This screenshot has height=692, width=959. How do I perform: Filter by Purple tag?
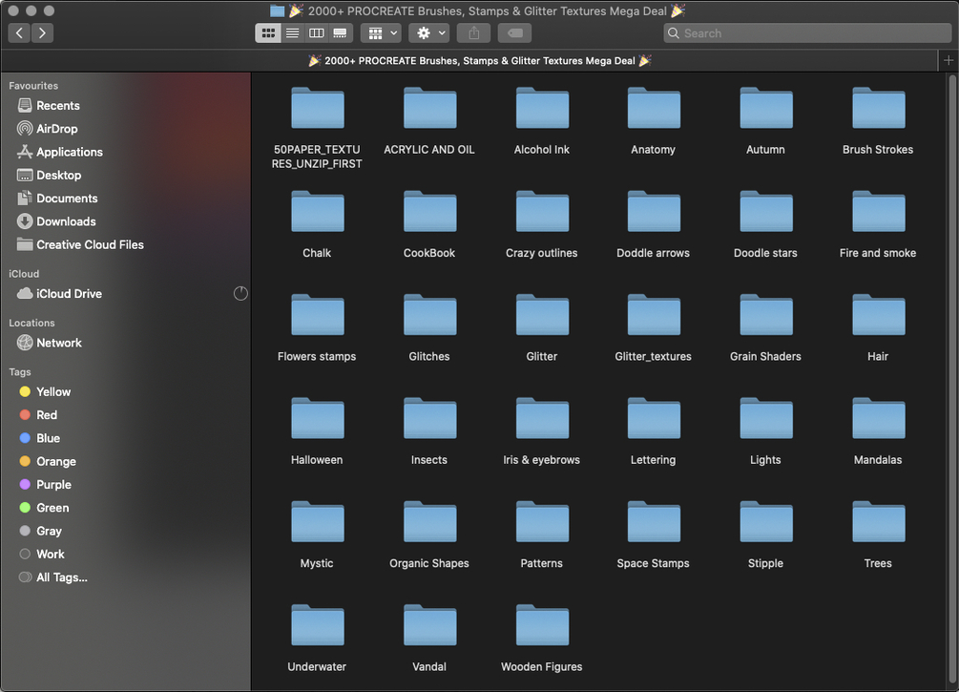pyautogui.click(x=45, y=485)
